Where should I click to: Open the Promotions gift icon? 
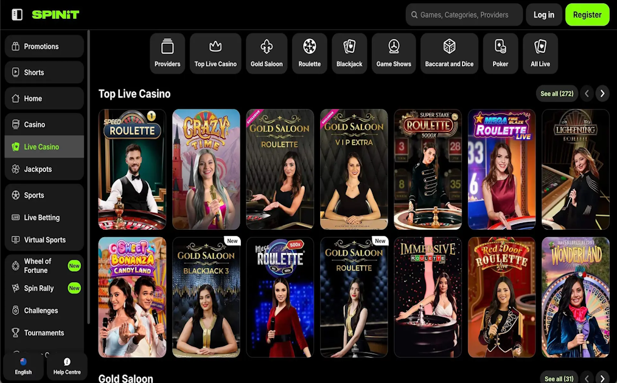15,46
